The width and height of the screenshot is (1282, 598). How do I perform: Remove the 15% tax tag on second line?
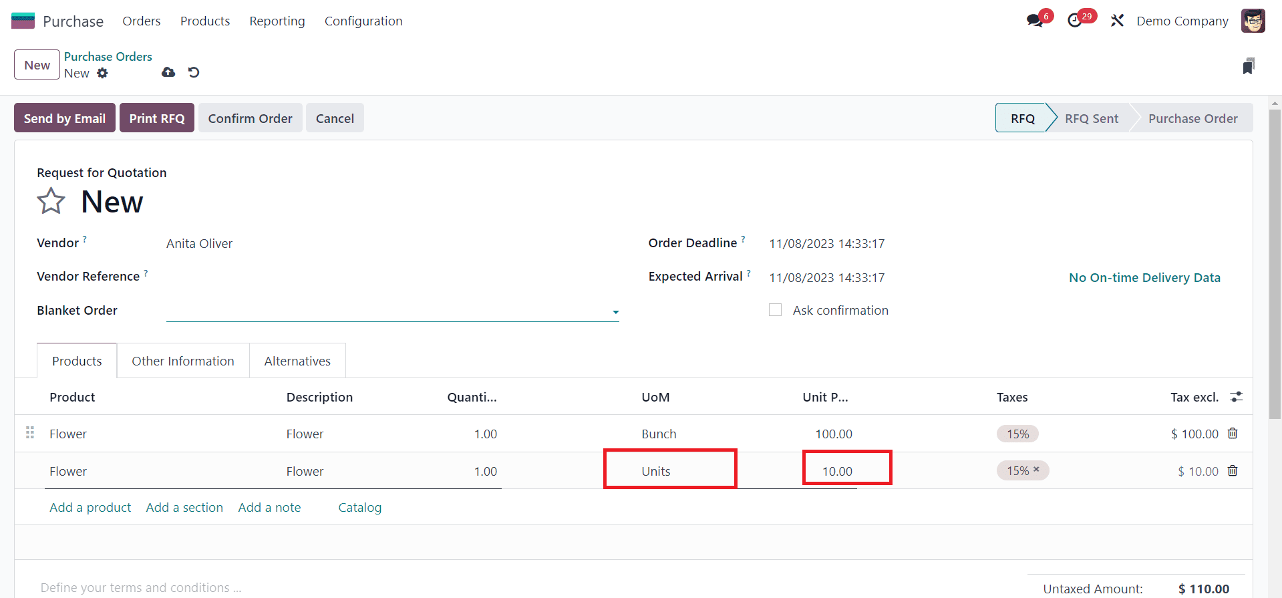pos(1036,469)
